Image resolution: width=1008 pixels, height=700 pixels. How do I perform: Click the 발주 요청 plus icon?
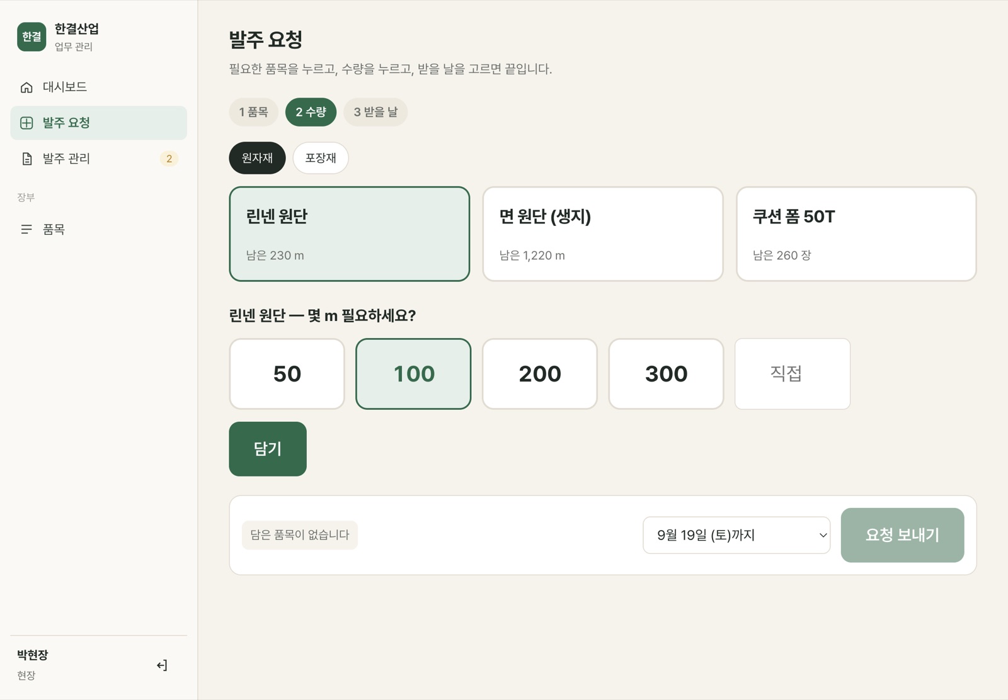(x=26, y=123)
